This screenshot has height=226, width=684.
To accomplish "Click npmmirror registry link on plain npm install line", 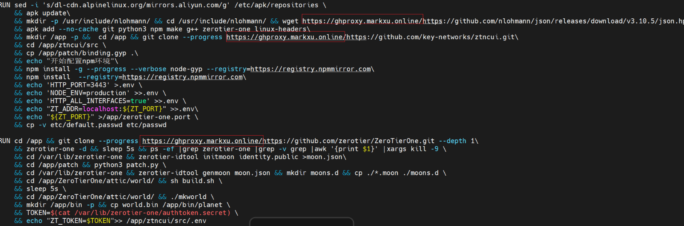I will point(183,77).
